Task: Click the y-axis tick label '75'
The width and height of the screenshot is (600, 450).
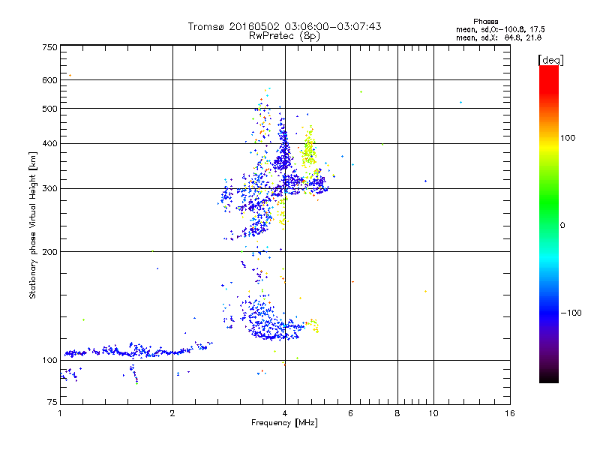Action: [x=52, y=402]
